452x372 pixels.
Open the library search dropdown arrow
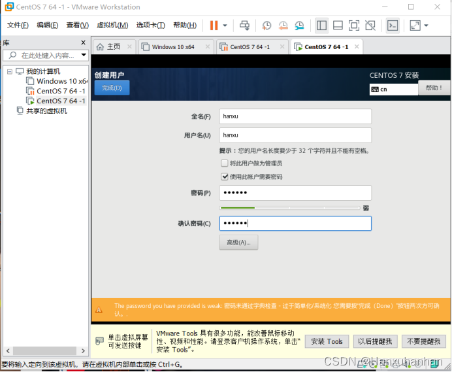[84, 55]
